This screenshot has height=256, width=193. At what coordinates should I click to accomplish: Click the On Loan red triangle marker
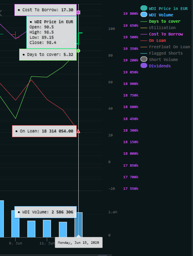pyautogui.click(x=78, y=131)
